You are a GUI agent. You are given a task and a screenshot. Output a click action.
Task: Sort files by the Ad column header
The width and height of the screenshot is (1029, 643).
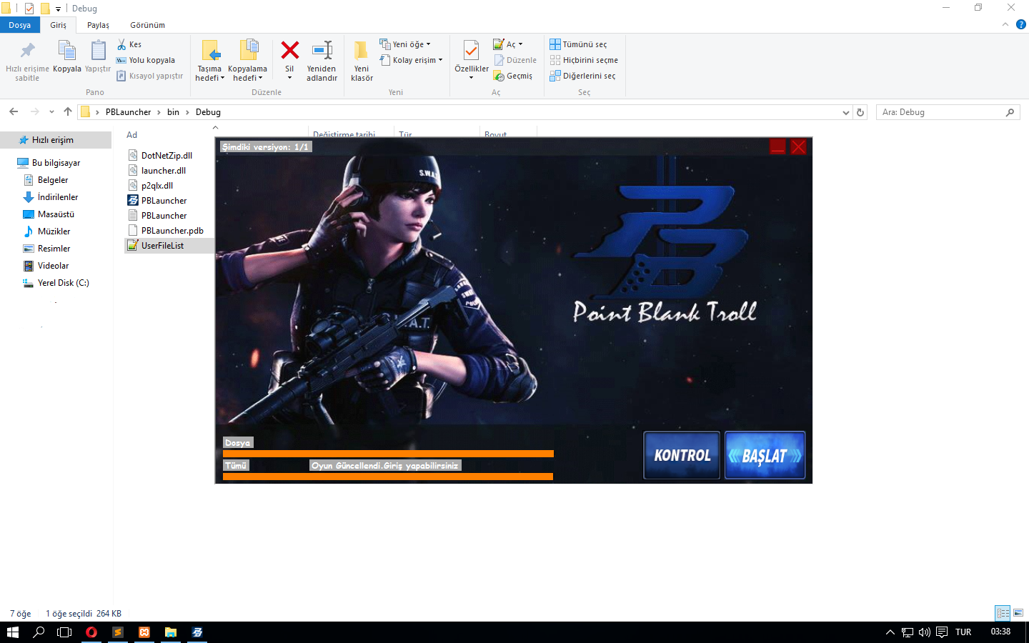coord(132,134)
